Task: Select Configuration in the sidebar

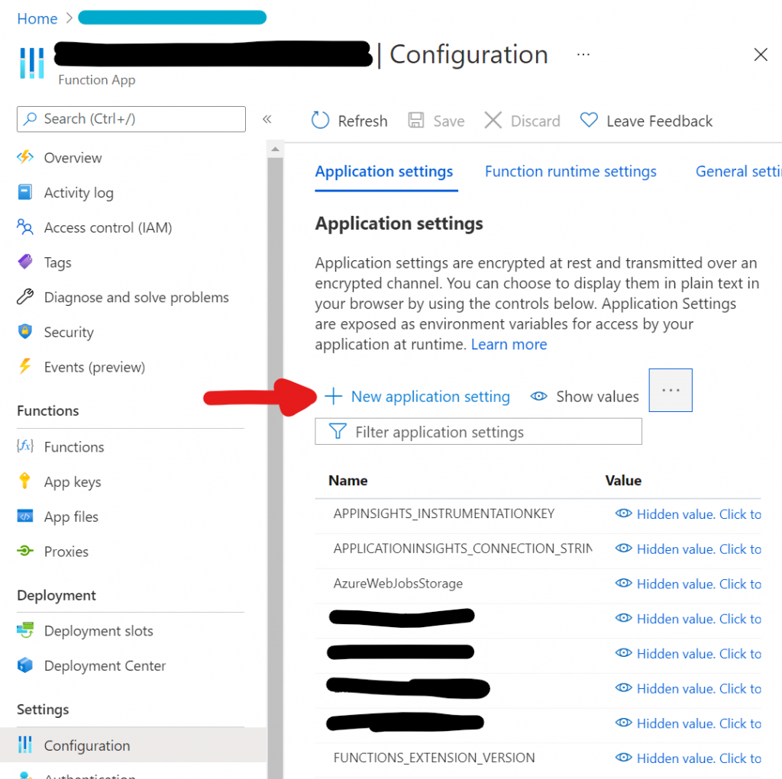Action: coord(133,745)
